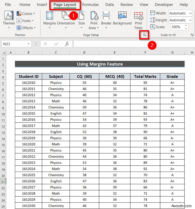Screen dimensions: 195x209
Task: Click the Enter checkmark in formula bar
Action: (56, 44)
